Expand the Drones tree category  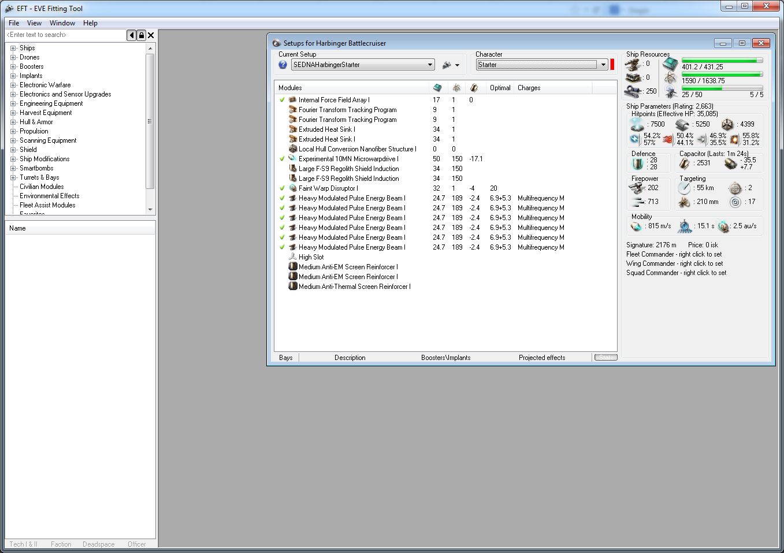pos(13,57)
